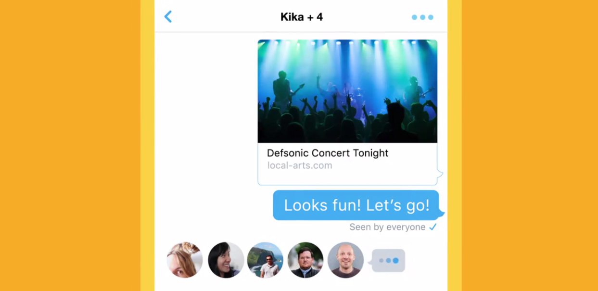Select the bald smiling man's avatar
Viewport: 598px width, 291px height.
tap(345, 260)
